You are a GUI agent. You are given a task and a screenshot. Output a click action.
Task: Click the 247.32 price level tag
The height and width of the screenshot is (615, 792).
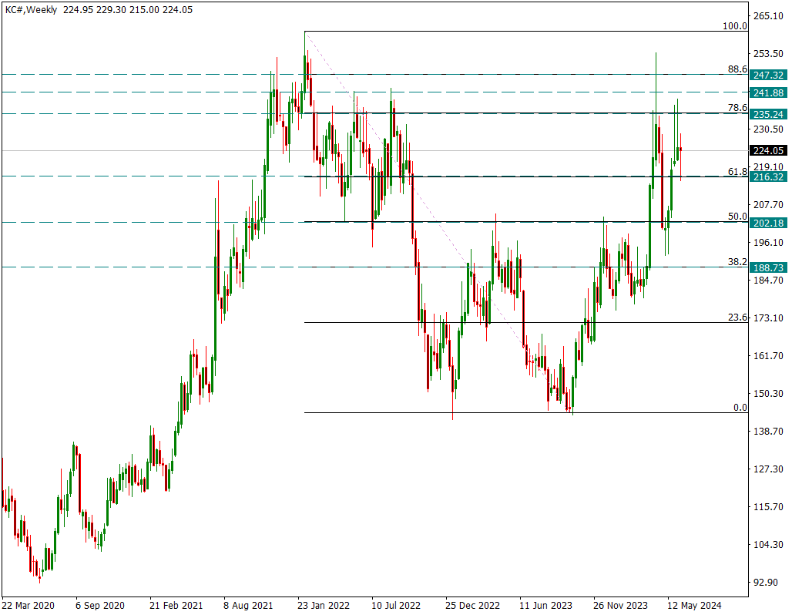click(768, 76)
